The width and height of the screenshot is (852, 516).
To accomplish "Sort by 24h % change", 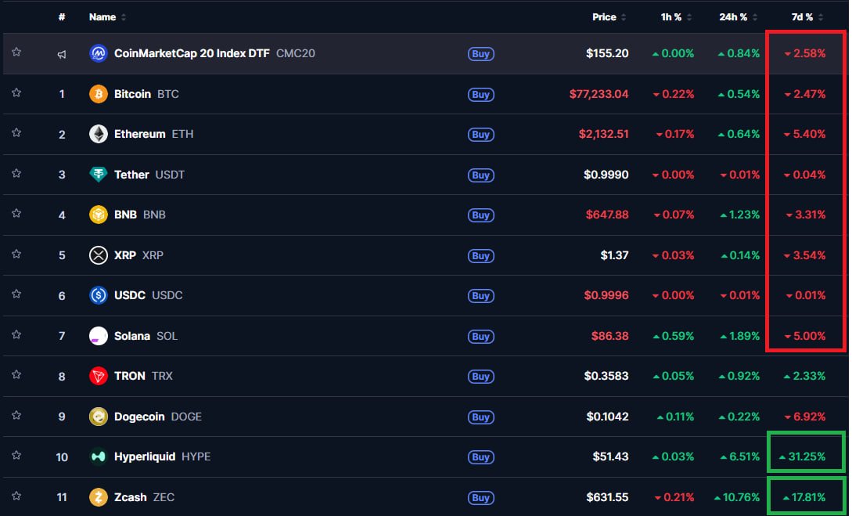I will 737,17.
